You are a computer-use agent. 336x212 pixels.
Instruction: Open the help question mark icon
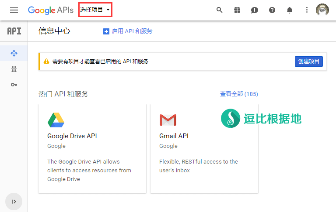coord(272,10)
